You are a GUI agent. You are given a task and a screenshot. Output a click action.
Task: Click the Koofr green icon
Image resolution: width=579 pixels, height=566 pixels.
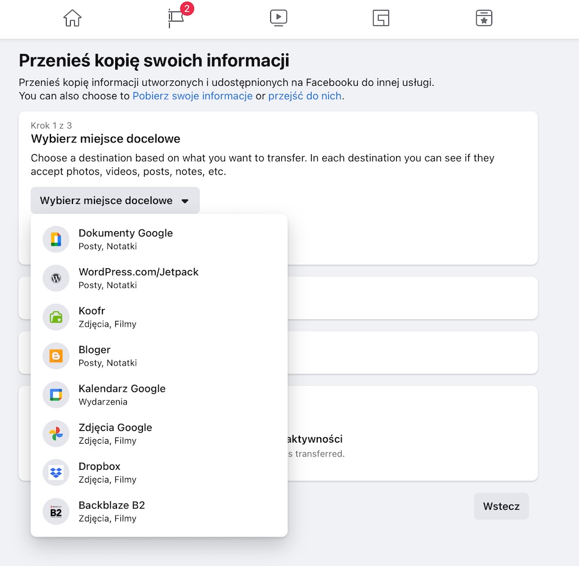pyautogui.click(x=56, y=317)
